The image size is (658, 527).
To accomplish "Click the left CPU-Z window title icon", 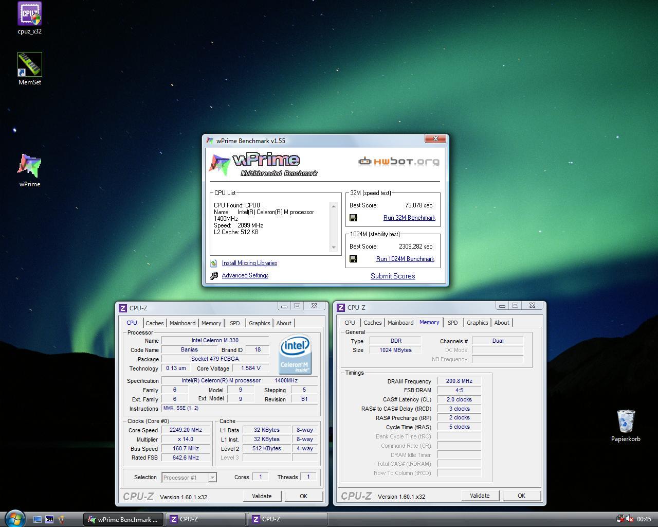I will tap(123, 308).
